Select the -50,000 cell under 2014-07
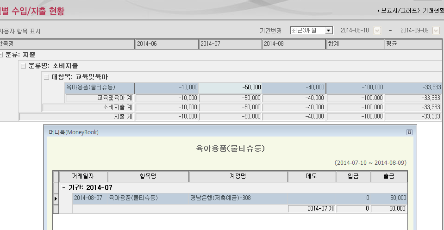 230,87
